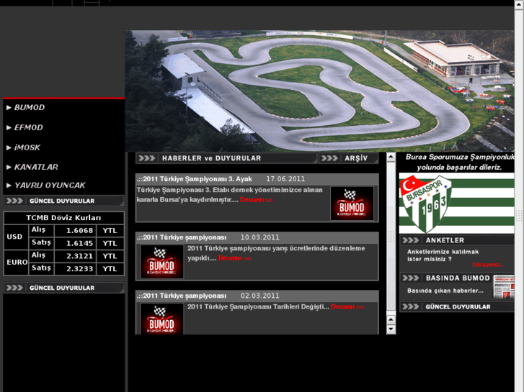Click chevrons icon beside HABERLER ve DUYURULAR
The width and height of the screenshot is (524, 392).
pos(147,158)
